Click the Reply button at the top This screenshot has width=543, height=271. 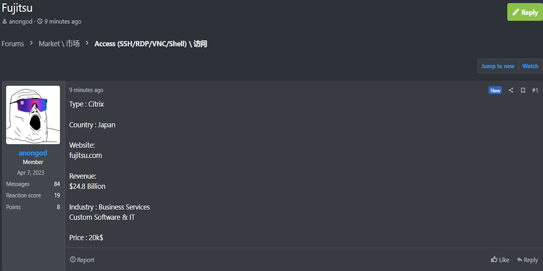tap(525, 12)
